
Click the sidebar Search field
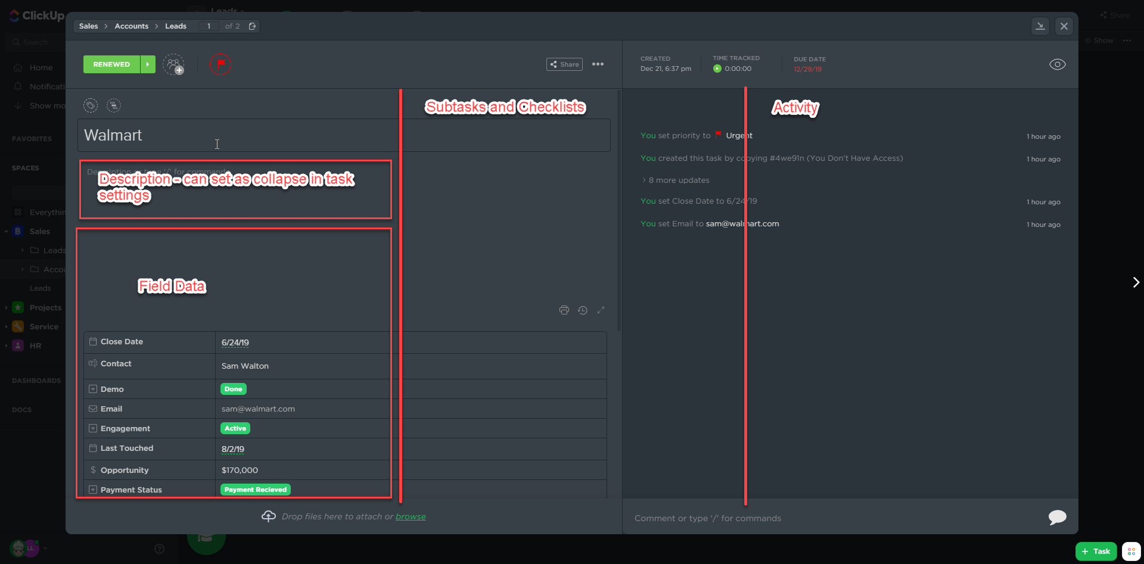click(36, 42)
